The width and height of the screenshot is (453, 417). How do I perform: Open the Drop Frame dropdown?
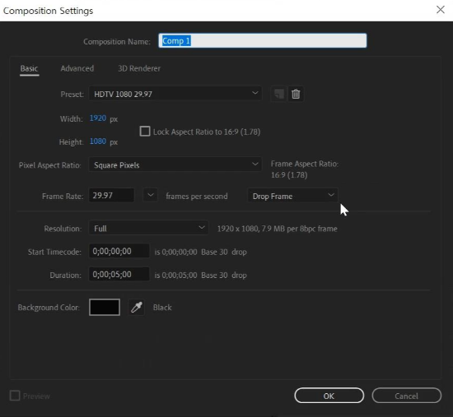pos(293,196)
